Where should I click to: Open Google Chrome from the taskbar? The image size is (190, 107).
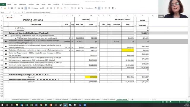(41, 105)
